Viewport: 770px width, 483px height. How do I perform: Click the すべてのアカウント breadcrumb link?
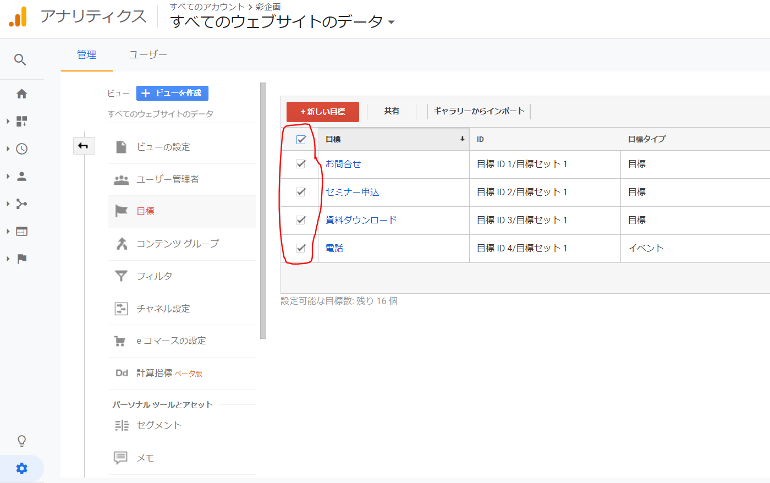207,7
